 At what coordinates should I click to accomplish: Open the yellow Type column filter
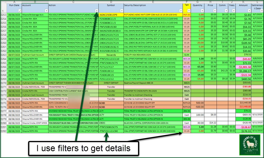pyautogui.click(x=189, y=11)
